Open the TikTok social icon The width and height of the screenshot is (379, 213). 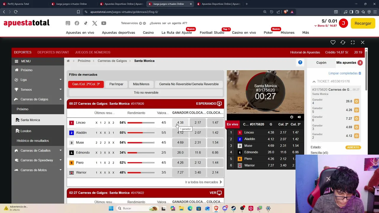(86, 23)
